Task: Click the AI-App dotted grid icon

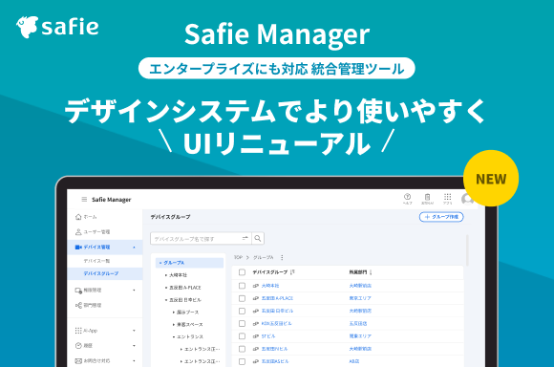Action: 78,331
